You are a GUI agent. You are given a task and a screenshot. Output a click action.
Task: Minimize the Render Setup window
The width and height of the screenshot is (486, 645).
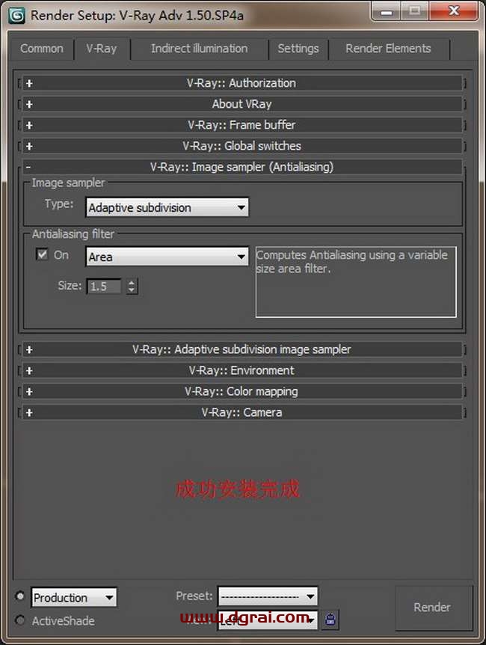[x=386, y=11]
